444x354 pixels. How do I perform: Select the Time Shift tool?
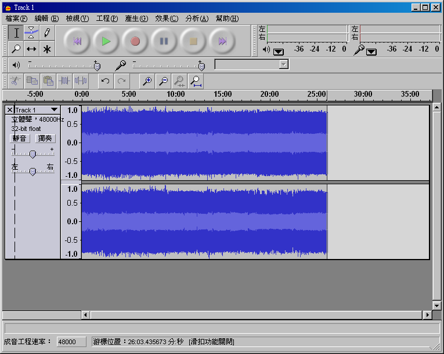click(32, 49)
